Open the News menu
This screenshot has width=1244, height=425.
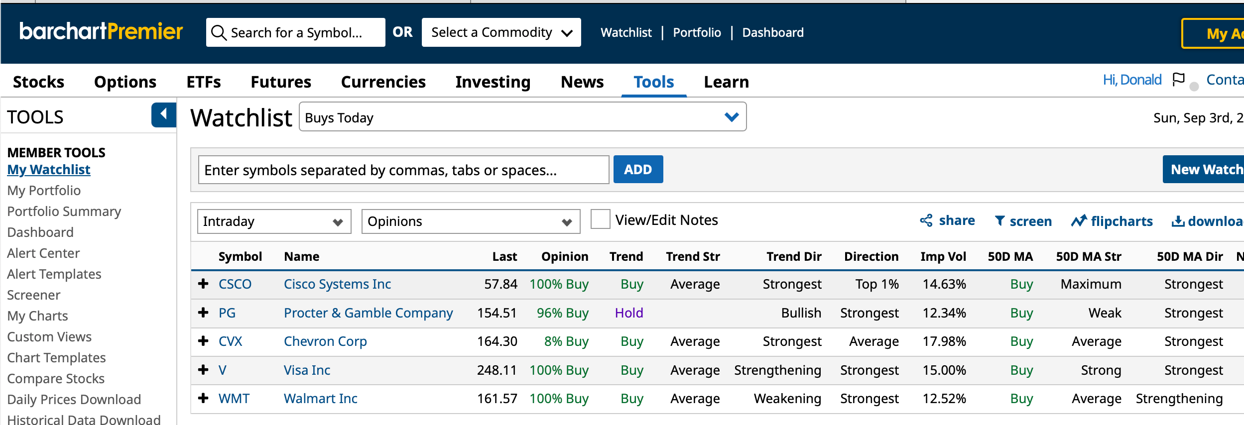(582, 82)
